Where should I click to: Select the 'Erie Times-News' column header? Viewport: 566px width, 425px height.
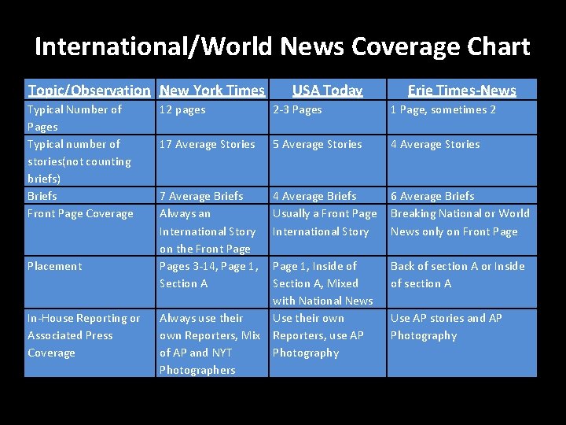point(462,90)
